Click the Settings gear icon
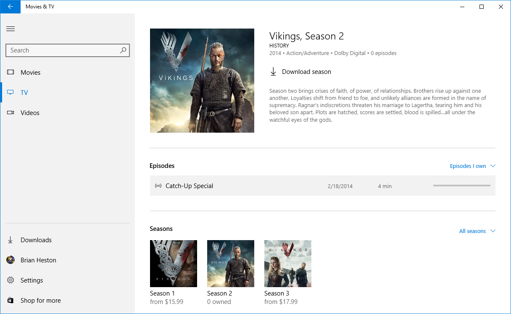This screenshot has height=314, width=511. (11, 280)
